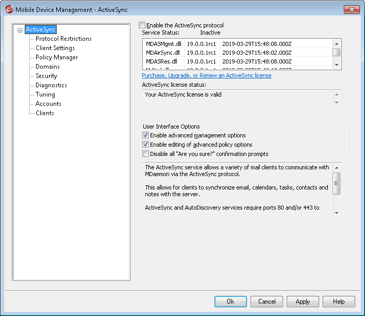Open Tuning page
Screen dimensions: 365x316
point(45,94)
